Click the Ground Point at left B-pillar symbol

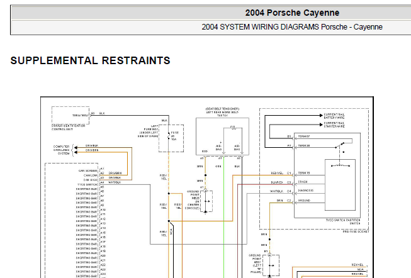click(x=271, y=265)
